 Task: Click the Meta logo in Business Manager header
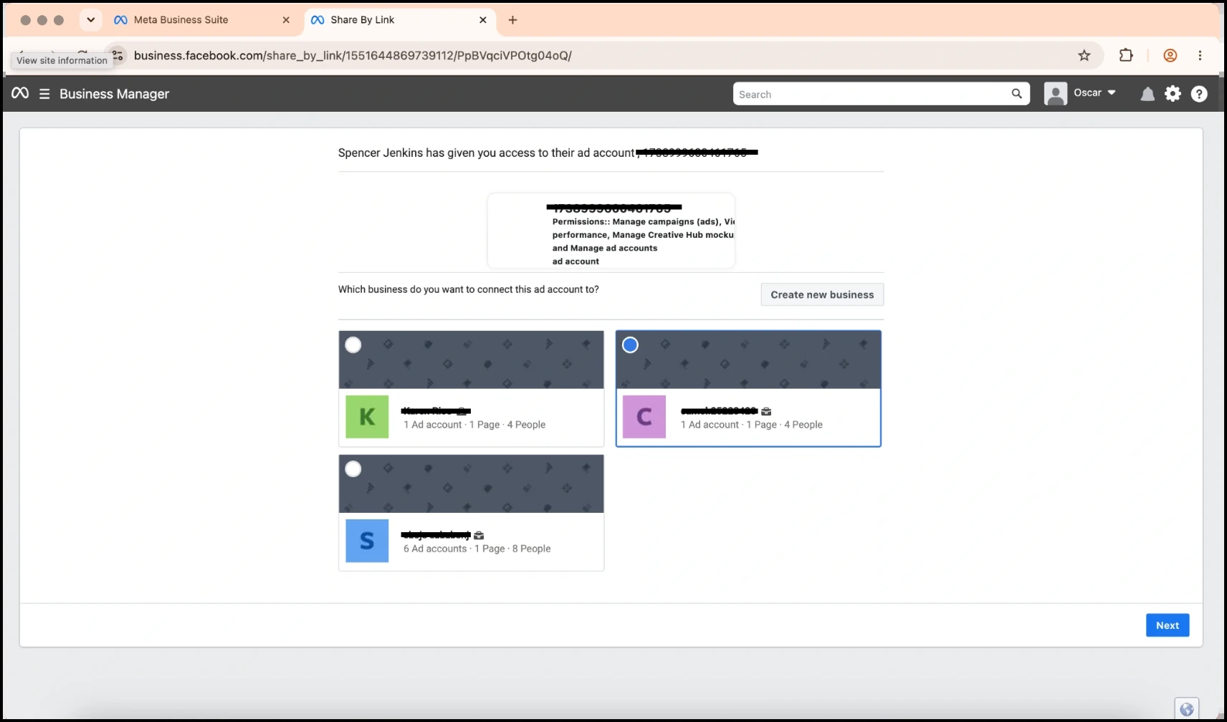(20, 93)
